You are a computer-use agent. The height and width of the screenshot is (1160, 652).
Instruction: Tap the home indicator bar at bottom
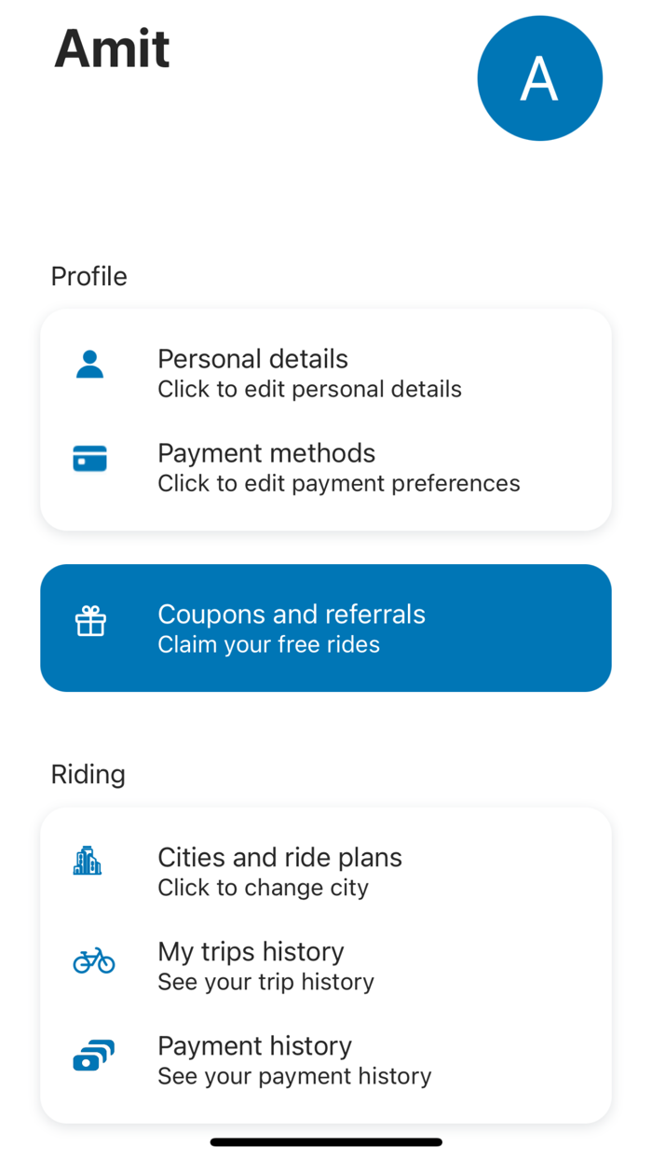coord(326,1142)
